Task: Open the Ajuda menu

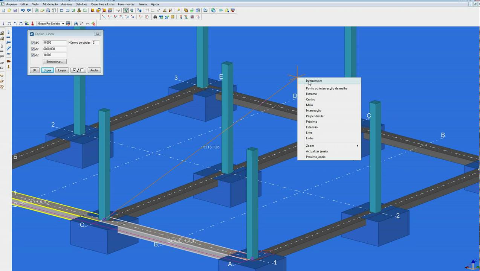Action: click(155, 4)
